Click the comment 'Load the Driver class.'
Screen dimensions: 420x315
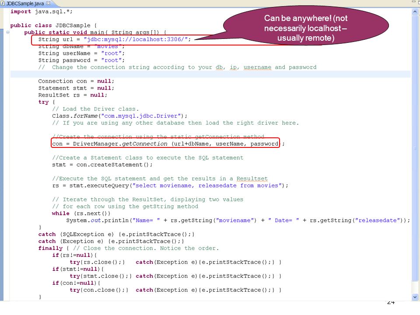pyautogui.click(x=95, y=109)
